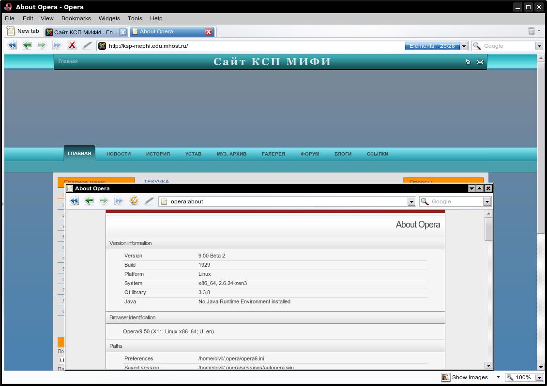Viewport: 547px width, 386px height.
Task: Click ГЛАВНАЯ active navigation tab
Action: 79,154
